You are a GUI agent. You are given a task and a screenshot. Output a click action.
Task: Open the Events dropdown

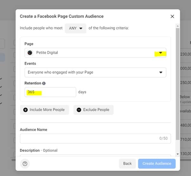[96, 72]
